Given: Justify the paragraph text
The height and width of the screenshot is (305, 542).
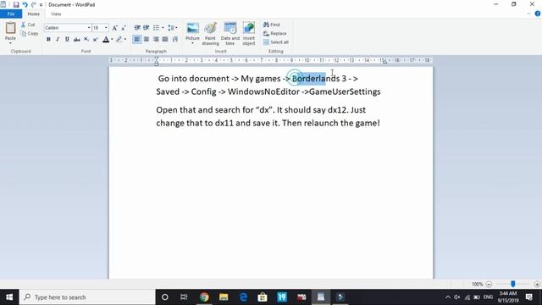Looking at the screenshot, I should 165,39.
